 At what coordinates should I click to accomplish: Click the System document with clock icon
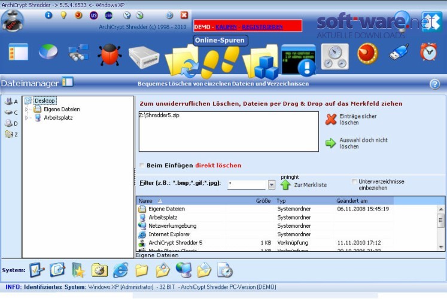pyautogui.click(x=225, y=270)
